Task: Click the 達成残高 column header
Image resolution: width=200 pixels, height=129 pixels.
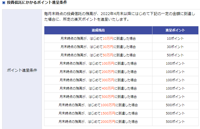Action: click(98, 30)
